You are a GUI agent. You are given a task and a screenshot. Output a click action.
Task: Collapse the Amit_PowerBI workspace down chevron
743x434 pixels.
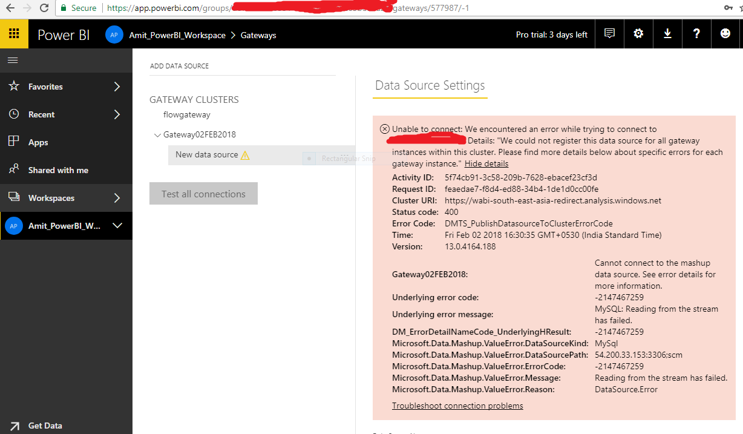(117, 226)
